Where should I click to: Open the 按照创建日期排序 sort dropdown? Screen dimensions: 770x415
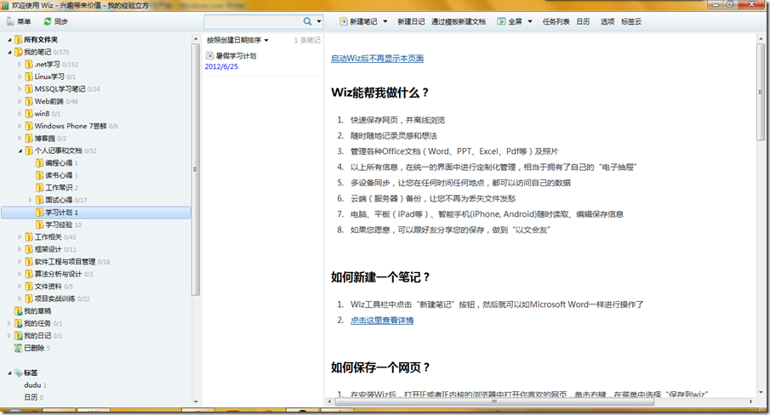(237, 40)
